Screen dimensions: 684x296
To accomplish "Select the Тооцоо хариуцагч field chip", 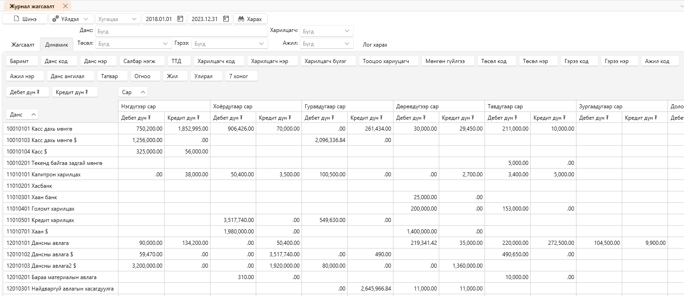I will click(x=389, y=61).
